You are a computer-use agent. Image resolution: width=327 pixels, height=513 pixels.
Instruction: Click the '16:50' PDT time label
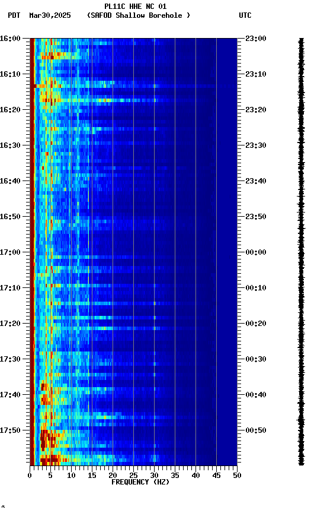coord(10,217)
